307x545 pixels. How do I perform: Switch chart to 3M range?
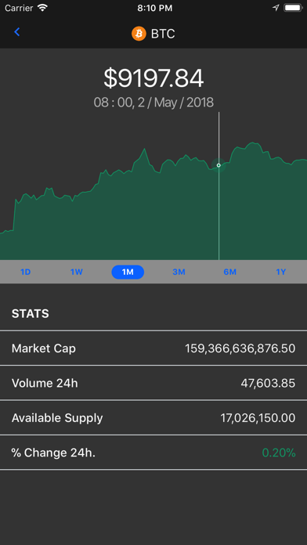coord(179,272)
